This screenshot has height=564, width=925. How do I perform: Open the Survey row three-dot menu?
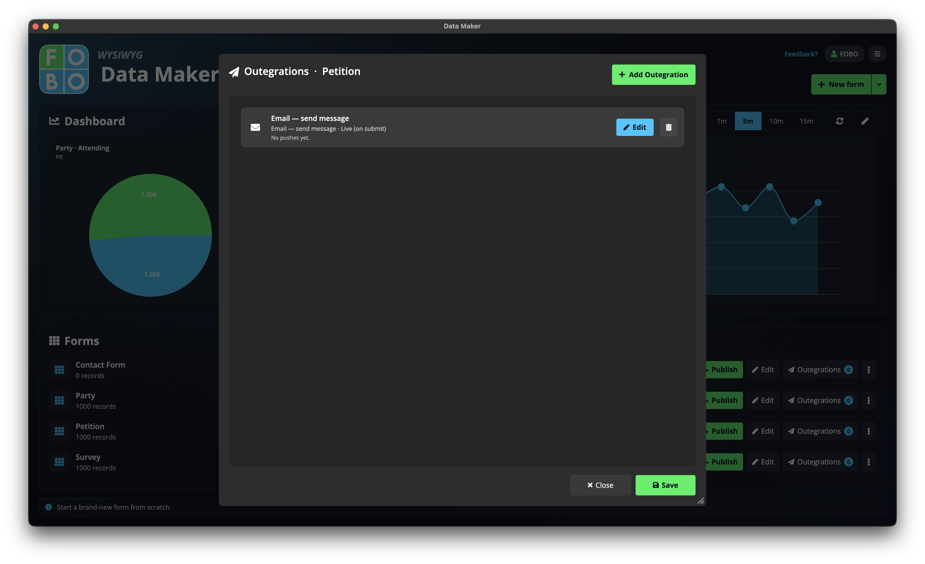point(869,462)
